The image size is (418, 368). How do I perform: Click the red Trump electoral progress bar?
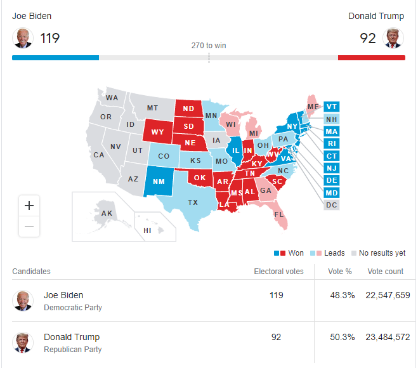point(372,58)
